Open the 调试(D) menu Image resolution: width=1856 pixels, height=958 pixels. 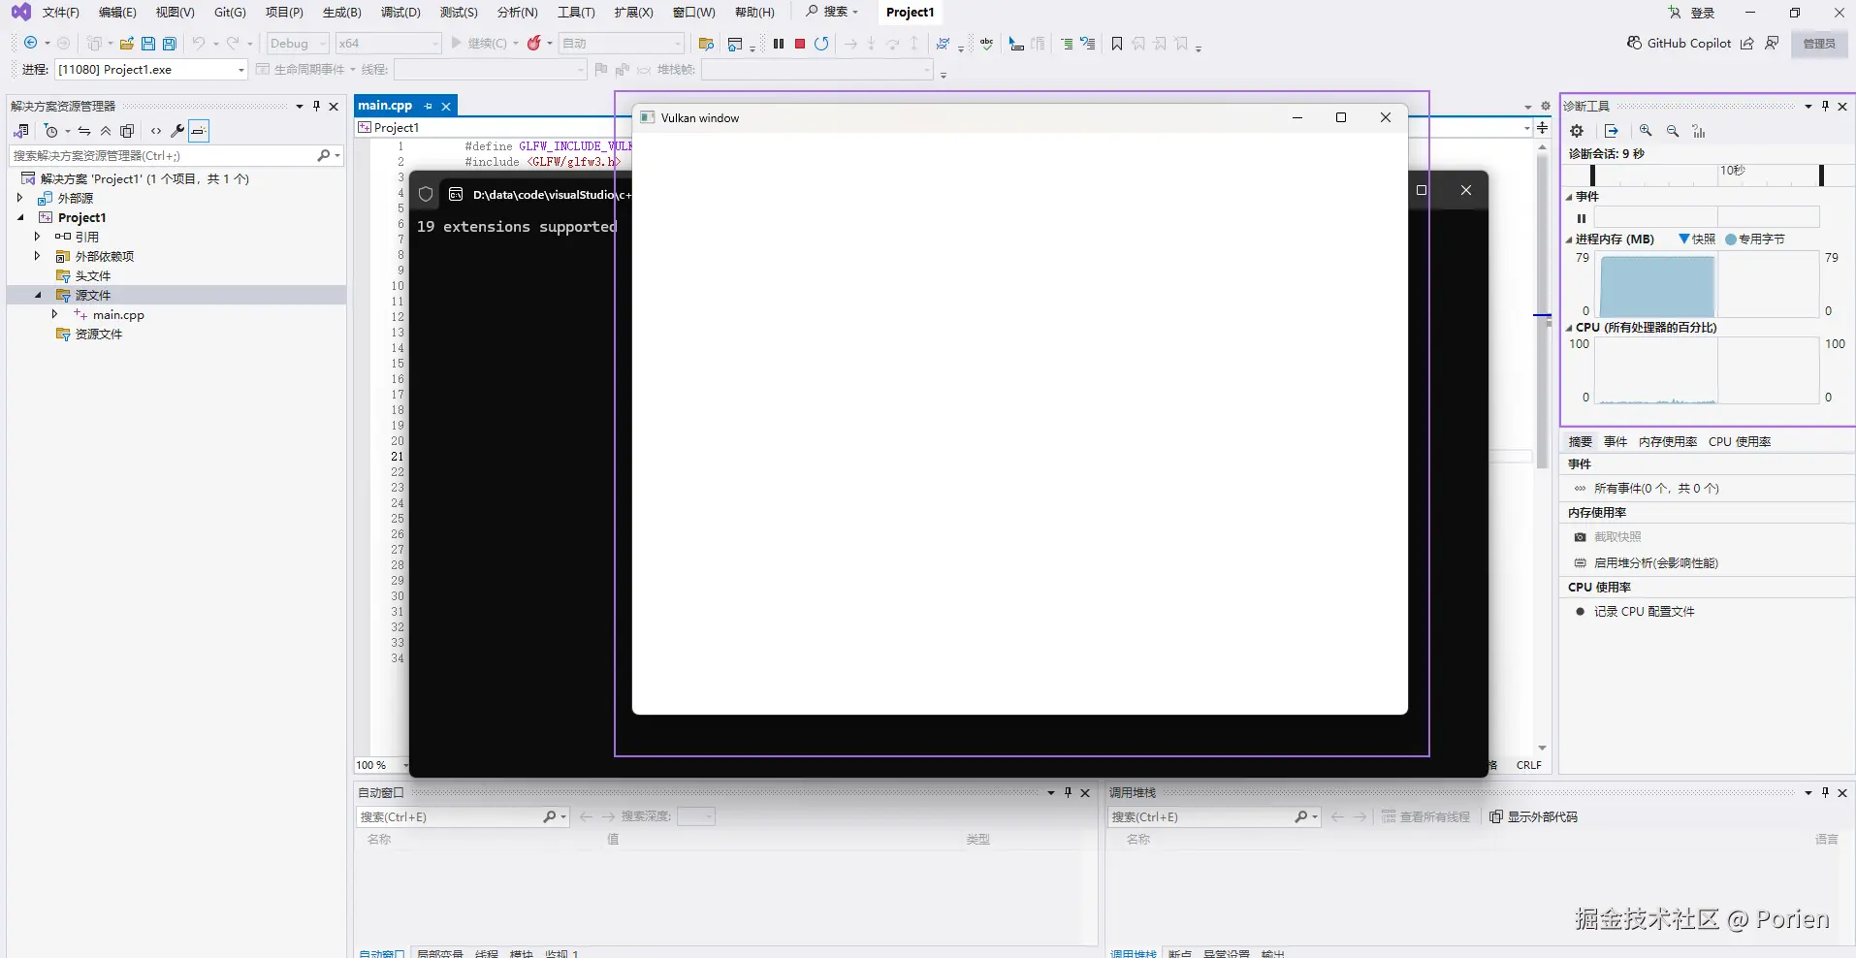pyautogui.click(x=400, y=13)
